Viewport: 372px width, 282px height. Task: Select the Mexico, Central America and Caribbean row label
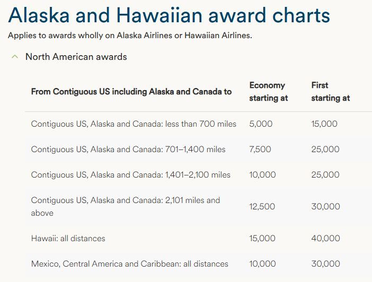click(130, 264)
